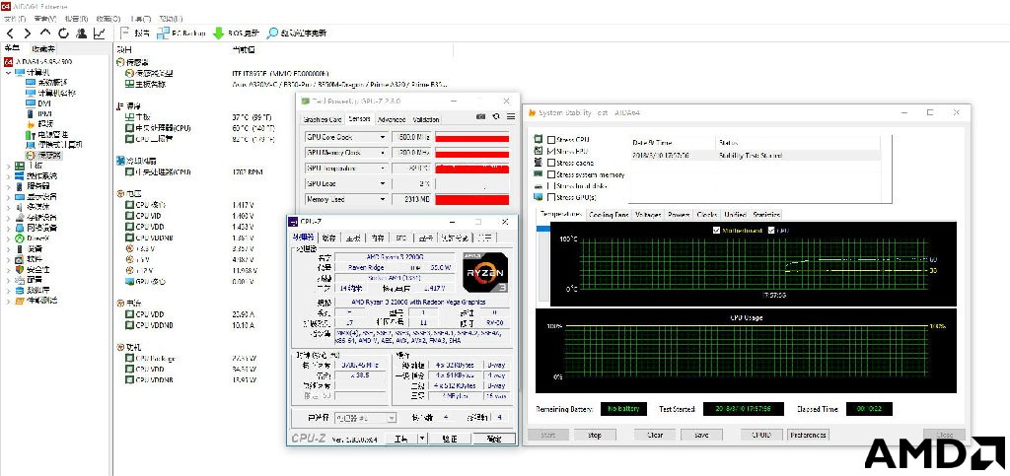
Task: Take a GPU-Z screenshot with the camera icon
Action: 480,116
